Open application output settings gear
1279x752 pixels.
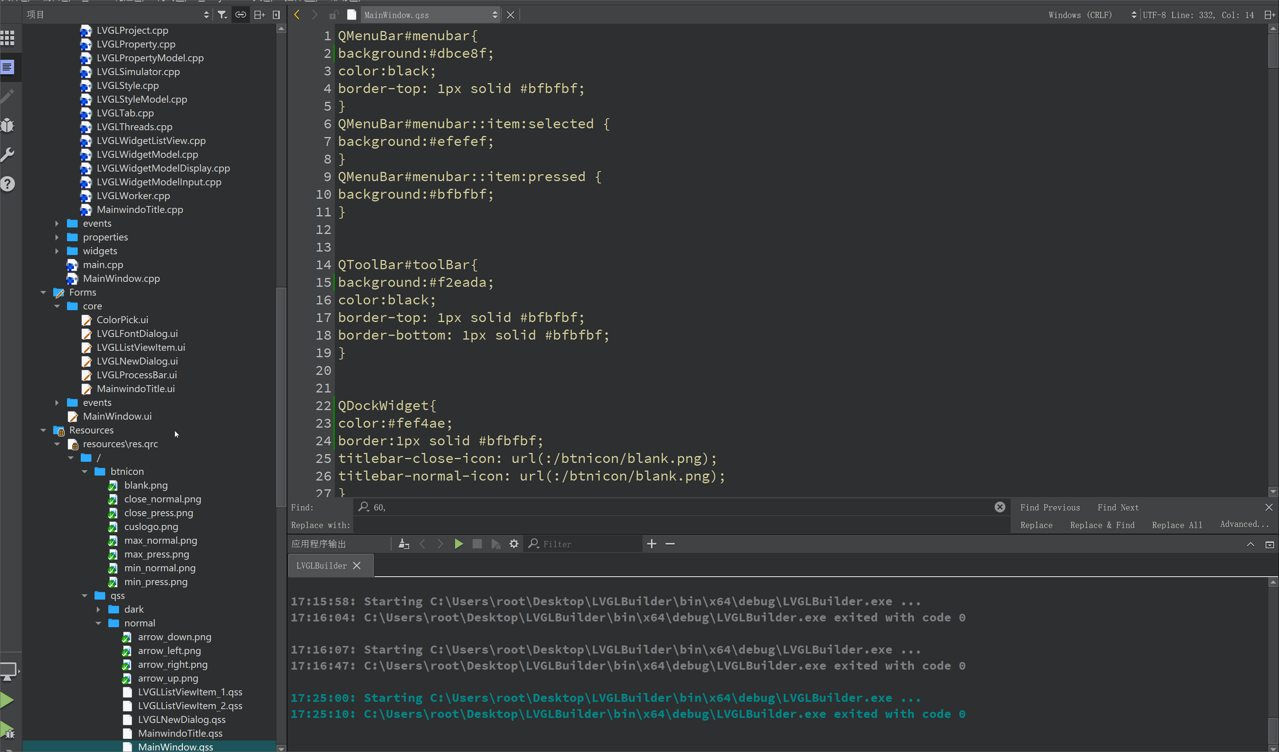514,544
